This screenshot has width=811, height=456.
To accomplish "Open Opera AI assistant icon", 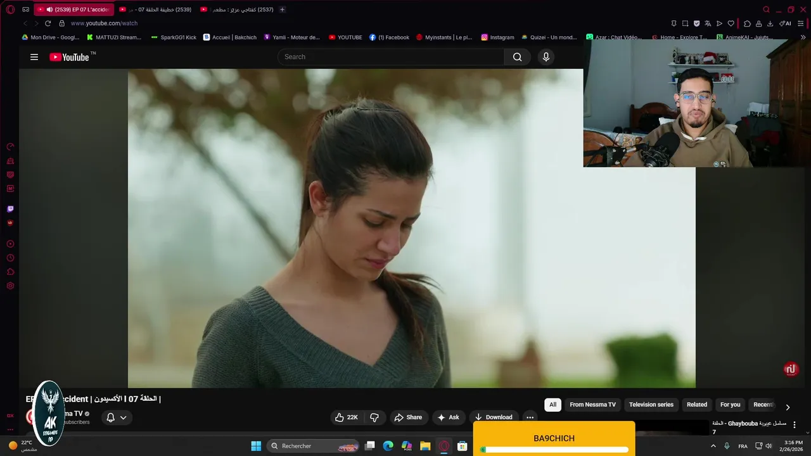I will pos(785,23).
